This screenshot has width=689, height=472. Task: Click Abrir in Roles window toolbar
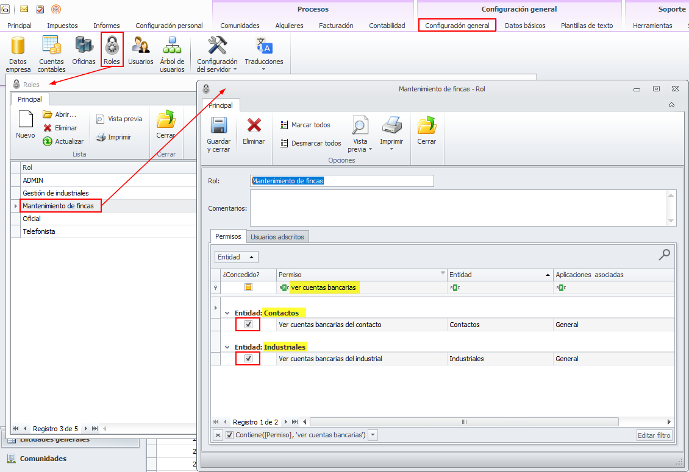[x=60, y=114]
